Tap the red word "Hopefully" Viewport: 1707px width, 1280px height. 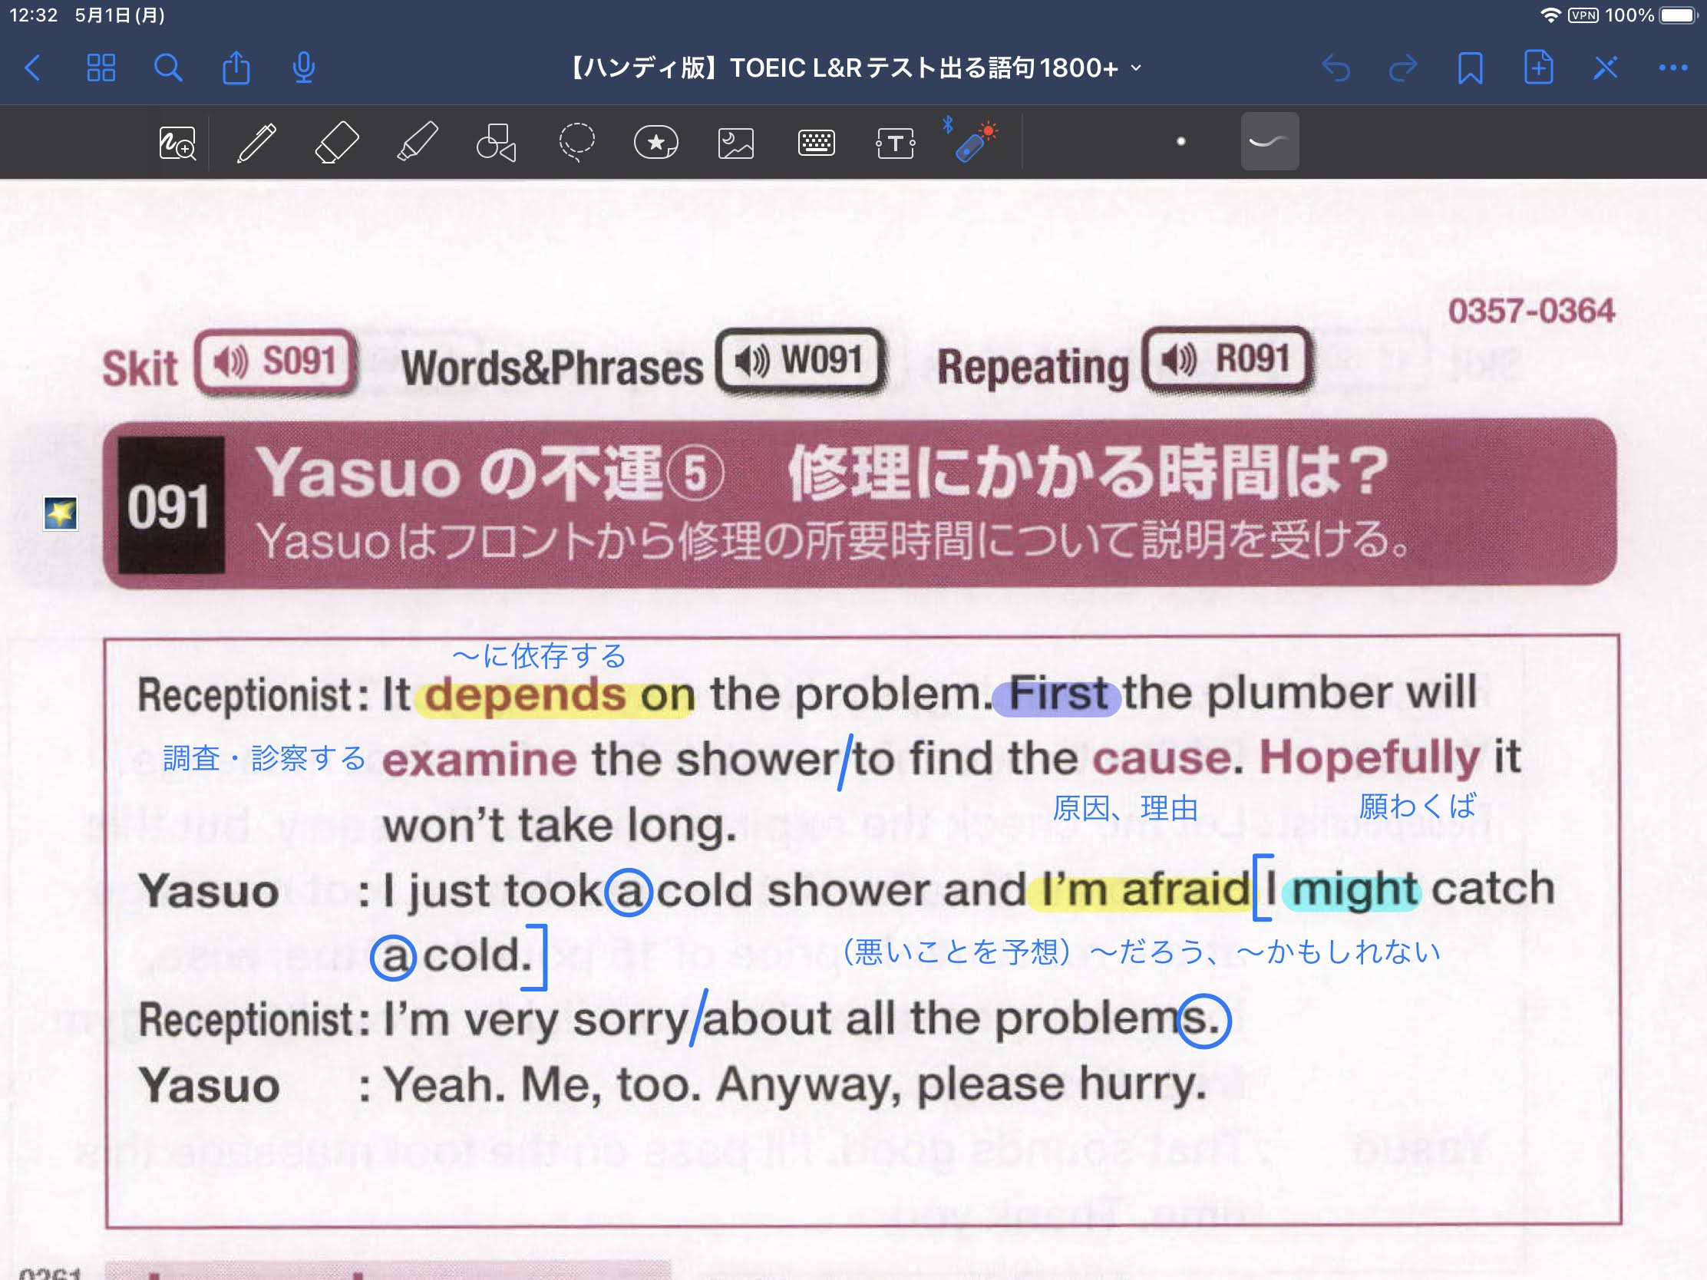[1370, 757]
